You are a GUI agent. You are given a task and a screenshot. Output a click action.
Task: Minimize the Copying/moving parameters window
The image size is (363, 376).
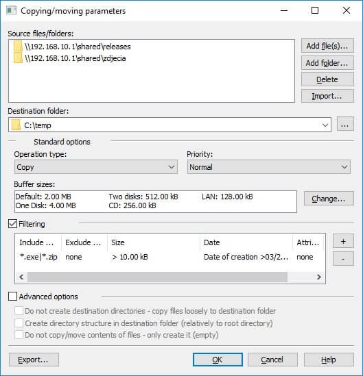(x=284, y=10)
